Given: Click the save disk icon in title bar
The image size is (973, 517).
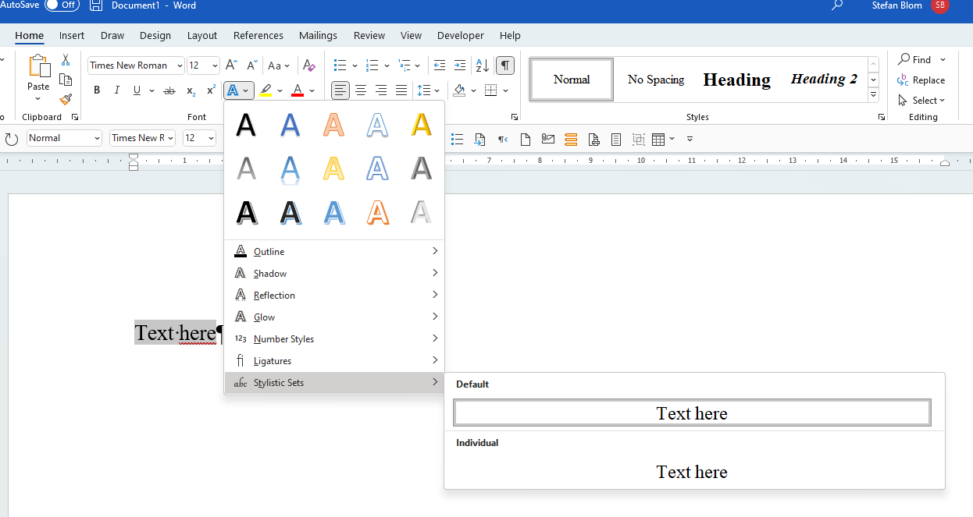Looking at the screenshot, I should click(x=96, y=5).
